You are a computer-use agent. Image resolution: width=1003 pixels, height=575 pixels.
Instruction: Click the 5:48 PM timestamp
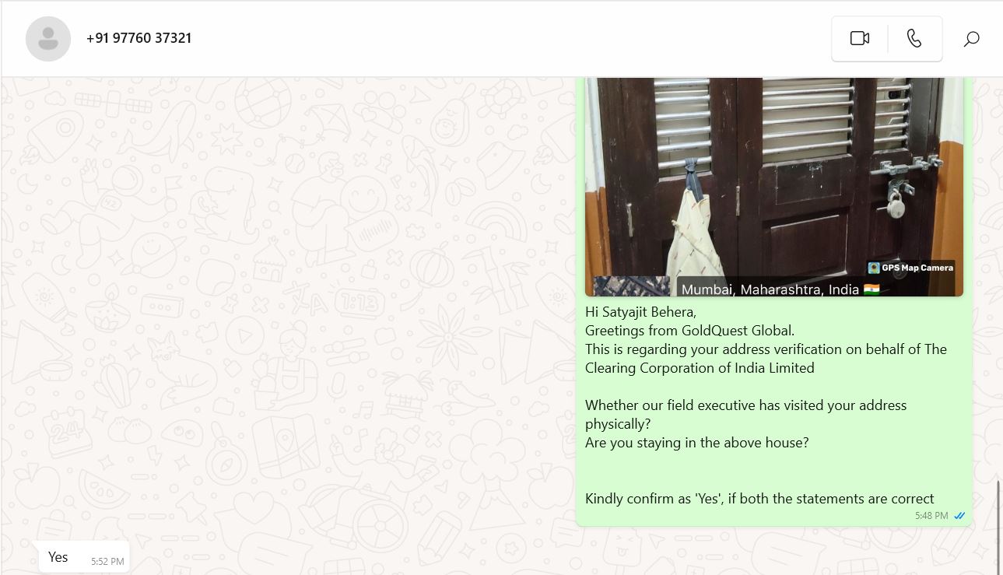(931, 516)
